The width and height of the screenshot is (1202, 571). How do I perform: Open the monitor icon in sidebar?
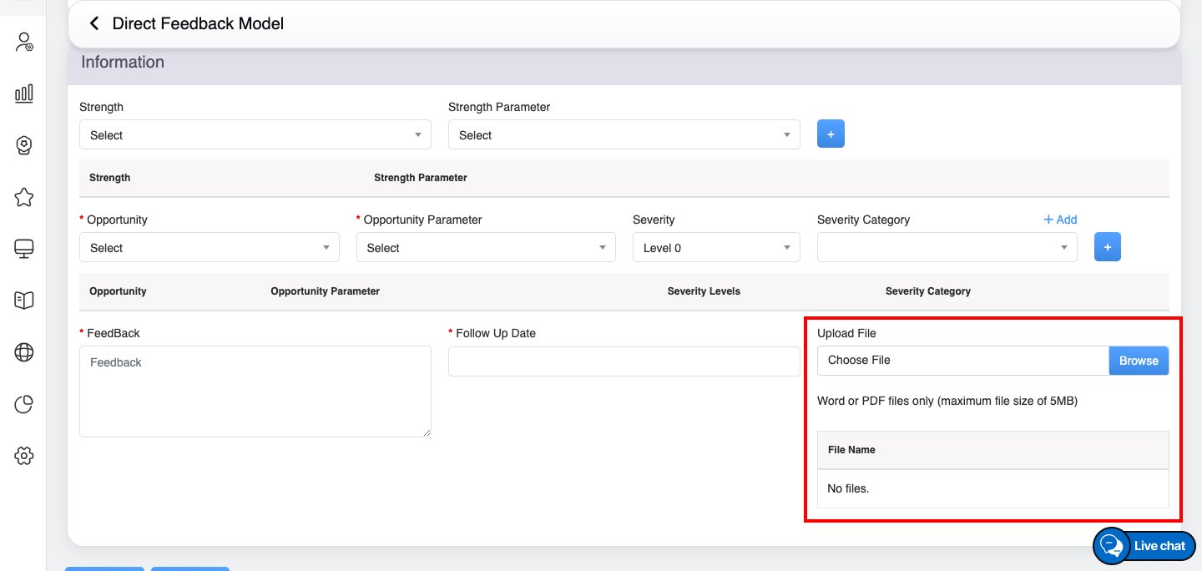(24, 249)
